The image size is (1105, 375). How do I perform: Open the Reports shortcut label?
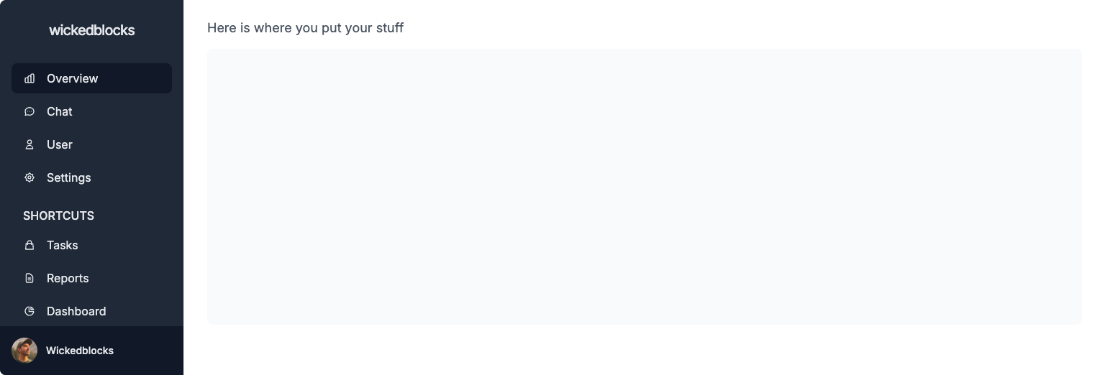click(68, 278)
